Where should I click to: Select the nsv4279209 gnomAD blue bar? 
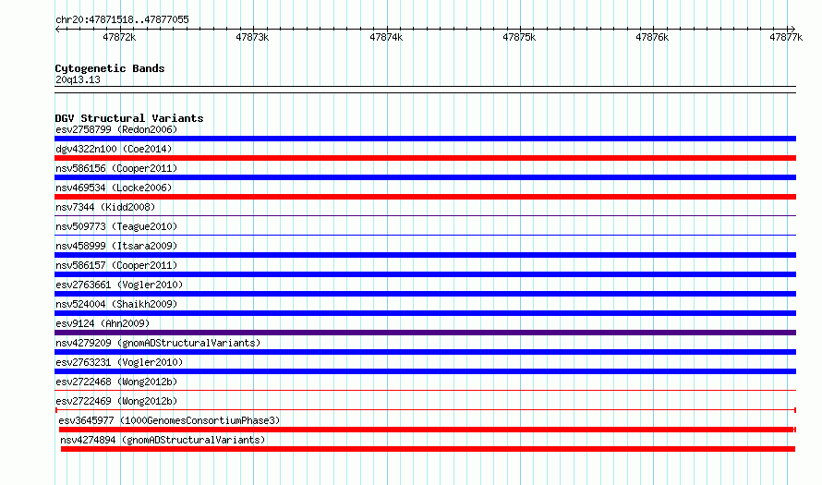pyautogui.click(x=425, y=352)
